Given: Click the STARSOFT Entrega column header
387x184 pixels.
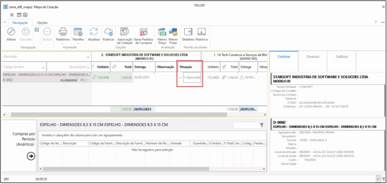Looking at the screenshot, I should (144, 67).
